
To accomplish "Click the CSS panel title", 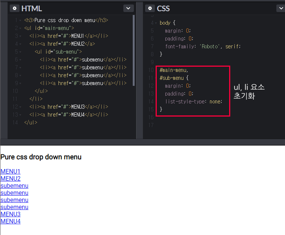I will pos(163,8).
